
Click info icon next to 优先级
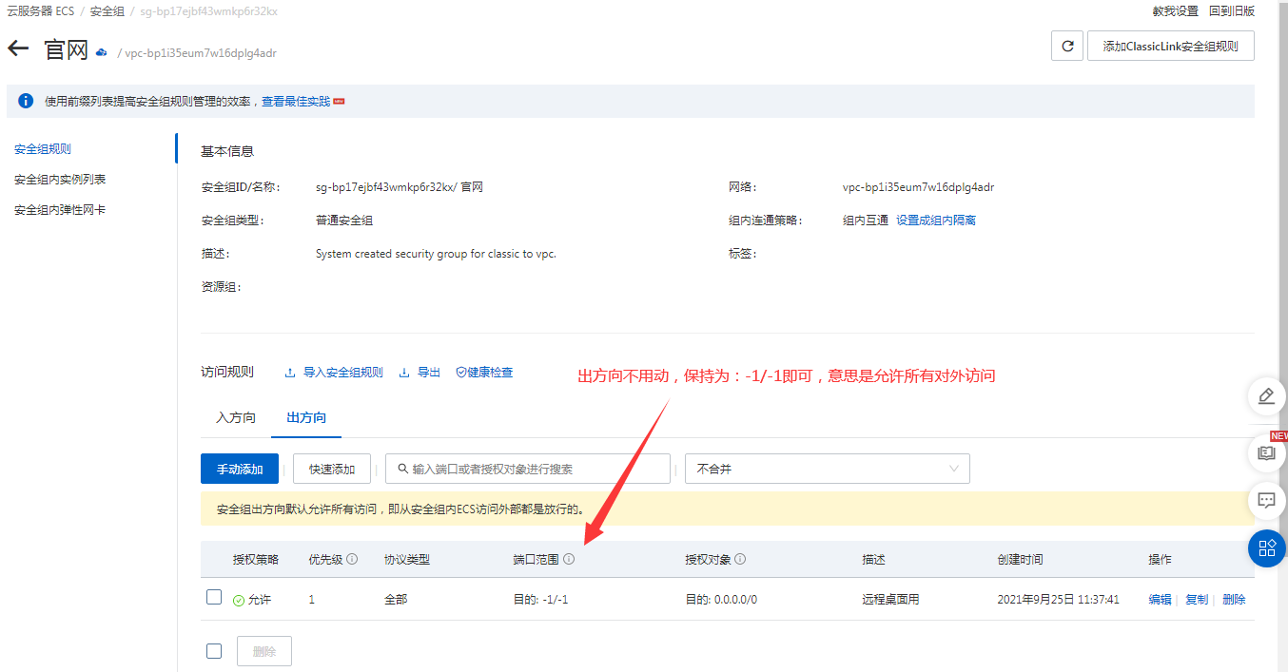pyautogui.click(x=352, y=559)
